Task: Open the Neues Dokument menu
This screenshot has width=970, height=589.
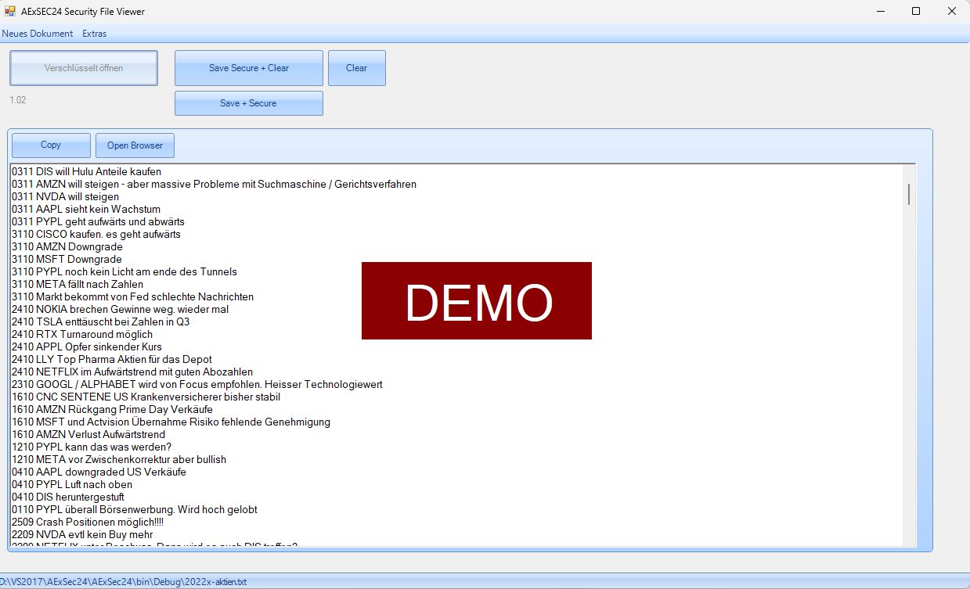Action: [x=38, y=34]
